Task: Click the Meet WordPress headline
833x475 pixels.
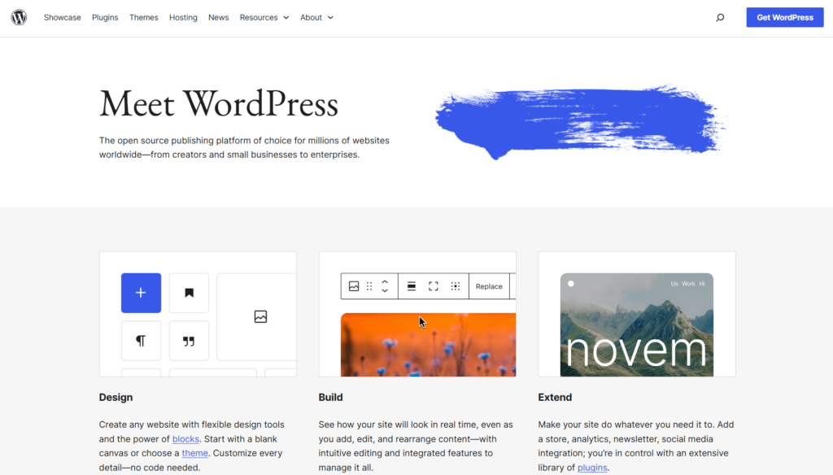Action: click(x=218, y=103)
